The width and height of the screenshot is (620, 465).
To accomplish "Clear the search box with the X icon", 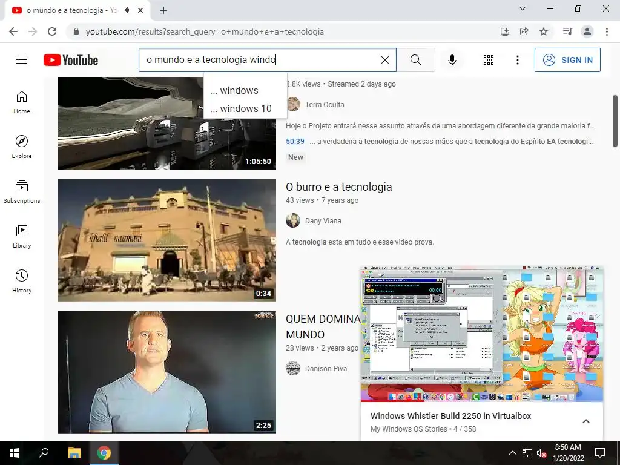I will [x=384, y=60].
